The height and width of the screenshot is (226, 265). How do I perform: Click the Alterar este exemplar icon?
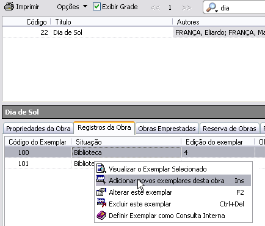tap(101, 192)
